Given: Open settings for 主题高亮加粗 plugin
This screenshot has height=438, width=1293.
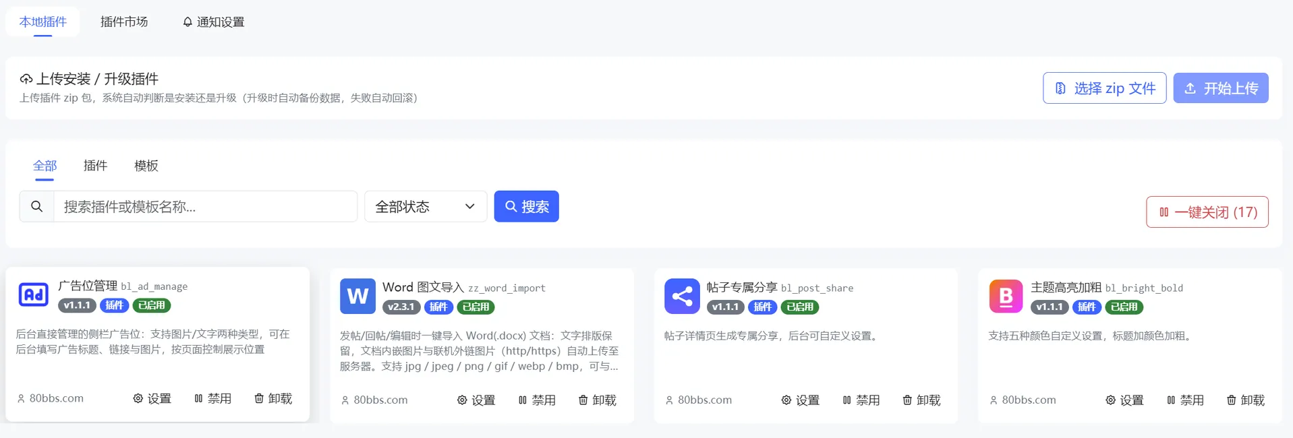Looking at the screenshot, I should pos(1125,400).
